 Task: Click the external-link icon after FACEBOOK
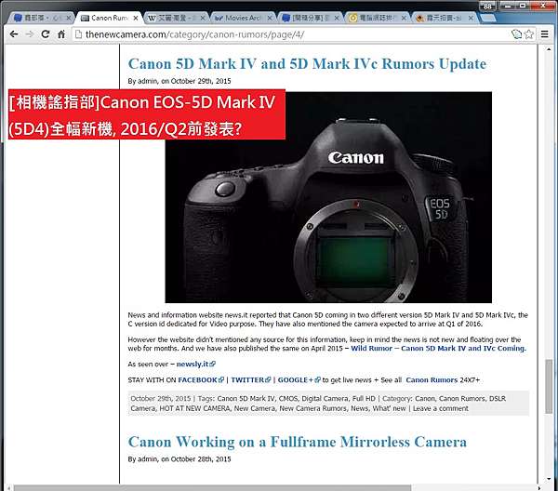coord(221,380)
